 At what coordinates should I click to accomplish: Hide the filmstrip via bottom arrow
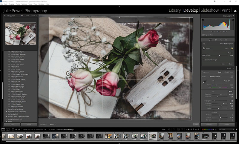click(x=119, y=143)
